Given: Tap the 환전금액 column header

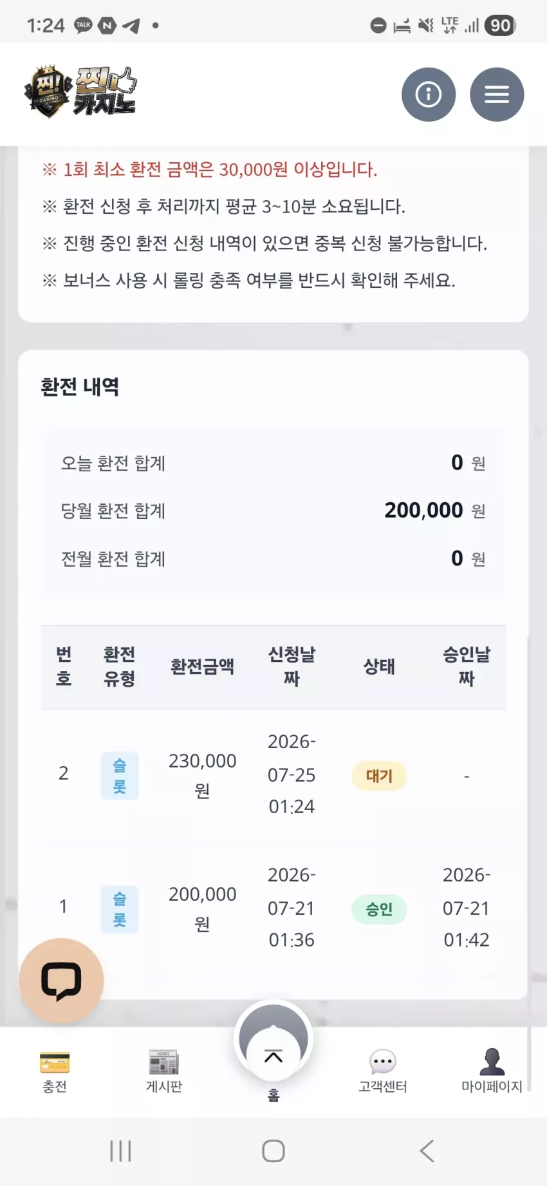Looking at the screenshot, I should (202, 666).
